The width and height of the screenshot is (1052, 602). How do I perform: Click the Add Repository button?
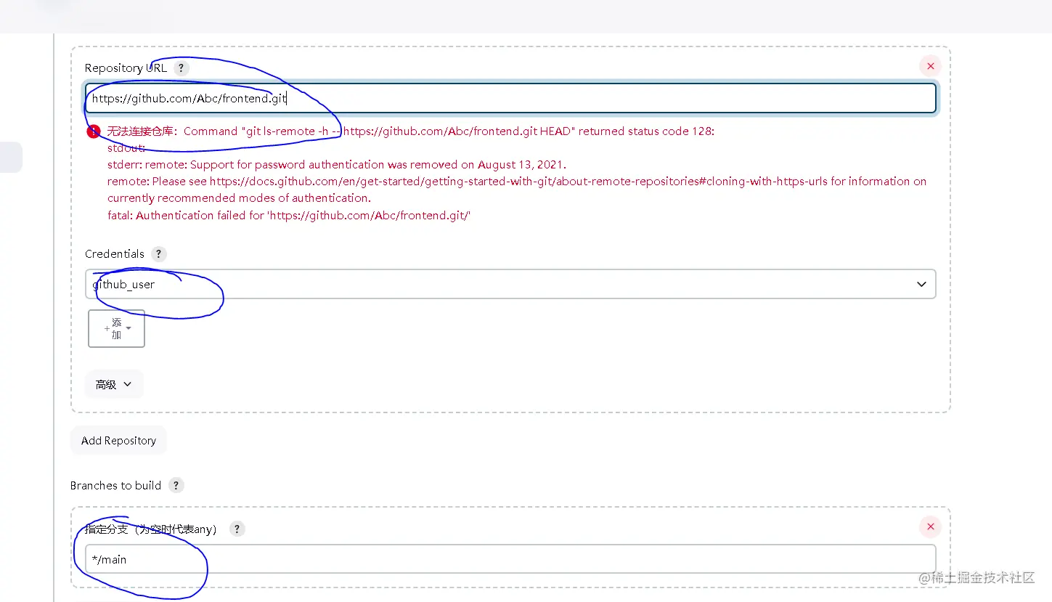coord(118,440)
